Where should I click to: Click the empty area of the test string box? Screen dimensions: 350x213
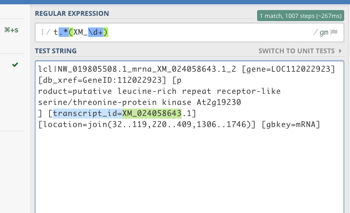click(190, 170)
